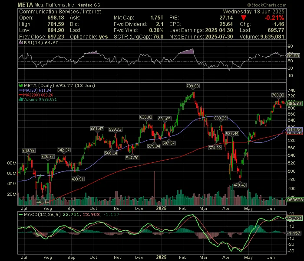
Task: Click the Prev Close value 697.23
Action: coord(56,37)
